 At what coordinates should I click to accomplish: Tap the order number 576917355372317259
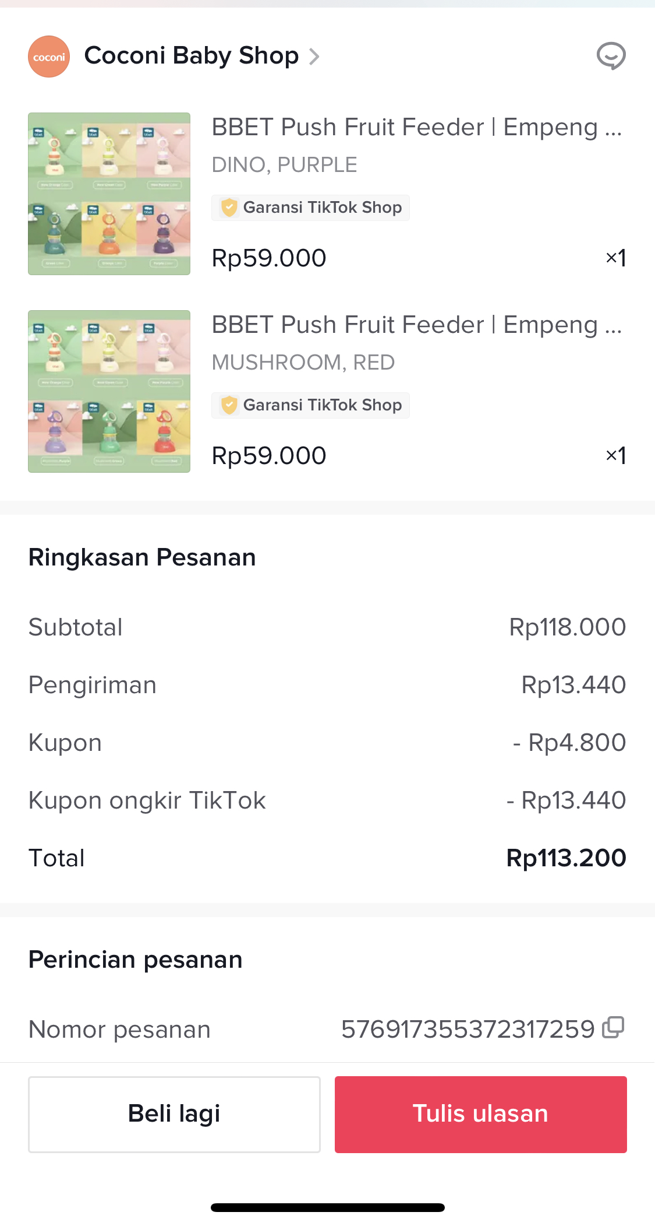click(468, 1030)
